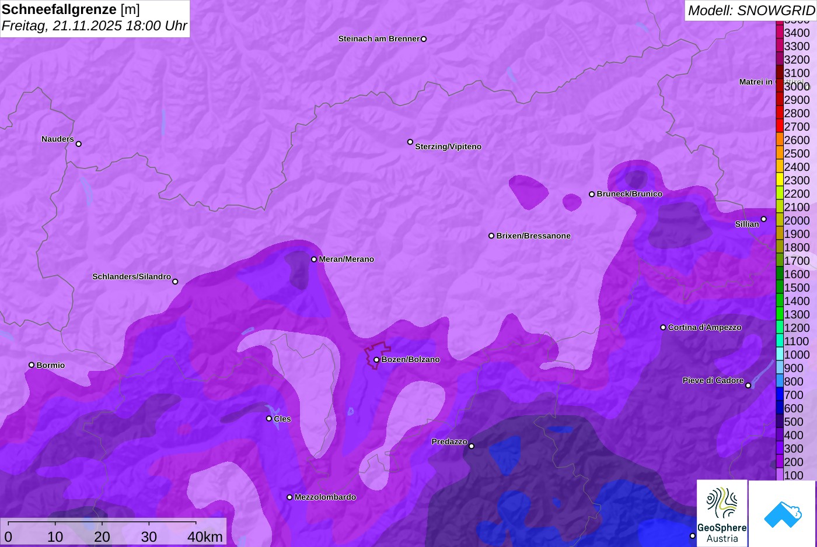The height and width of the screenshot is (547, 817).
Task: Click the 700 m blue legend swatch
Action: tap(779, 395)
